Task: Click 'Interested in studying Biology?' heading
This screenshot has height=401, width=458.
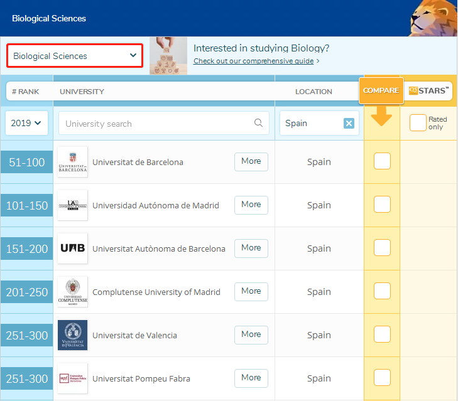Action: click(261, 48)
